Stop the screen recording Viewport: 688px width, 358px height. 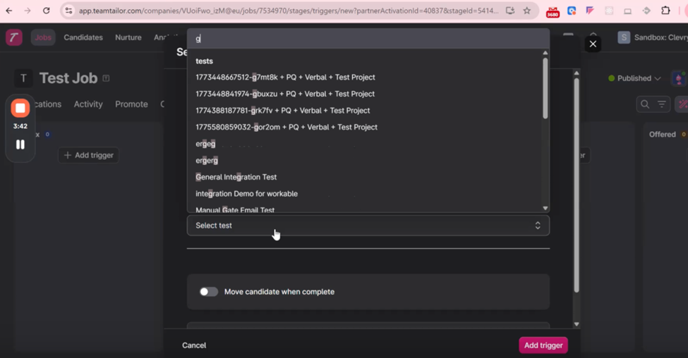tap(20, 108)
